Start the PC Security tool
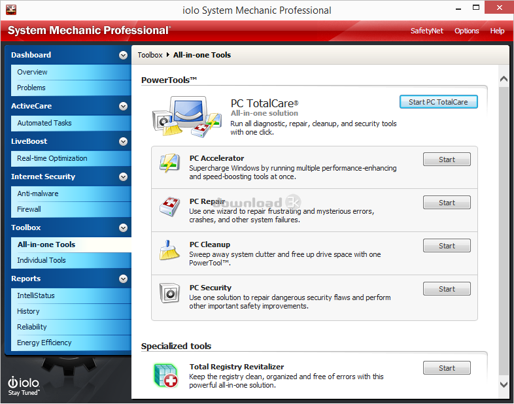Screen dimensions: 514x404 447,289
